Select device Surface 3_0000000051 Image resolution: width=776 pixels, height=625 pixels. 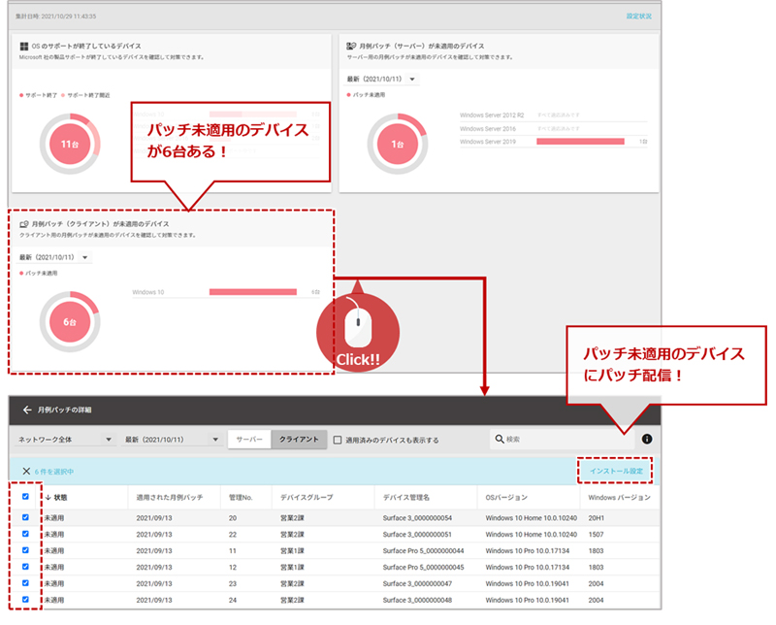tap(417, 535)
